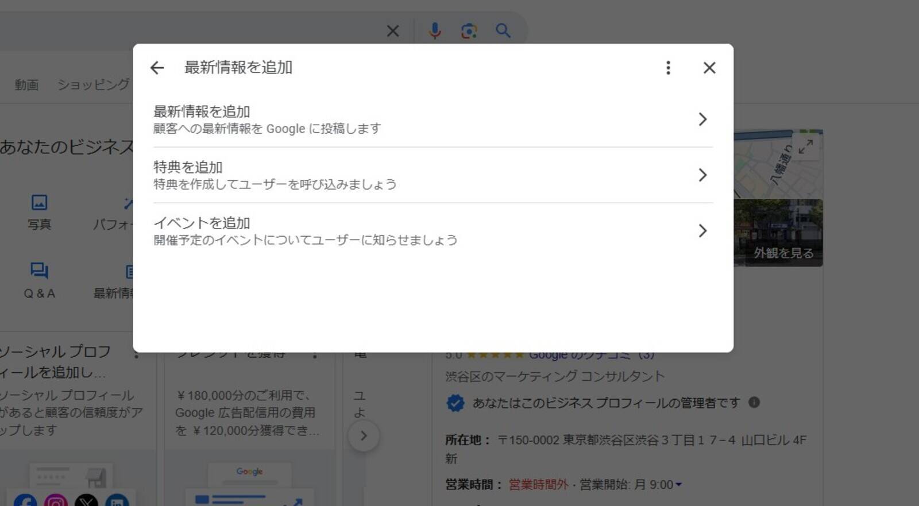Click the back arrow in dialog header
Image resolution: width=919 pixels, height=506 pixels.
(157, 68)
